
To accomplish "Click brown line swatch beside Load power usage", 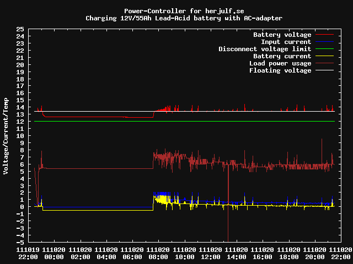I will pos(325,63).
